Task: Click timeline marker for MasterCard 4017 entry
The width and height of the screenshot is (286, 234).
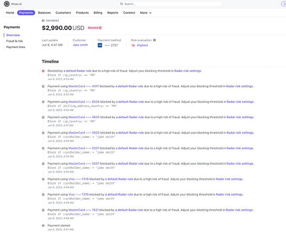Action: (x=43, y=86)
